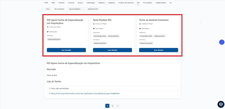This screenshot has width=225, height=109.
Task: Go to page 2 of results
Action: coord(112,106)
